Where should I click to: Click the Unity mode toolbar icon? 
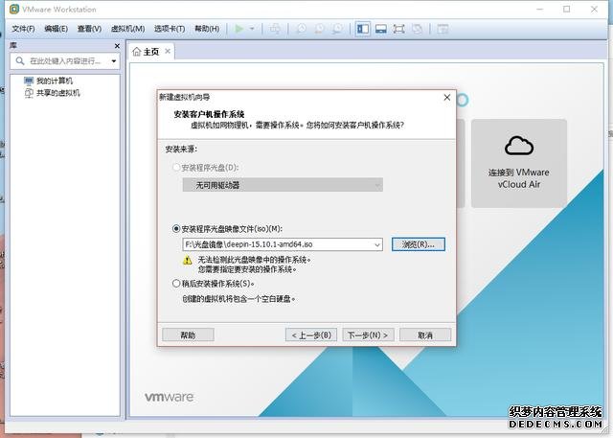coord(418,29)
